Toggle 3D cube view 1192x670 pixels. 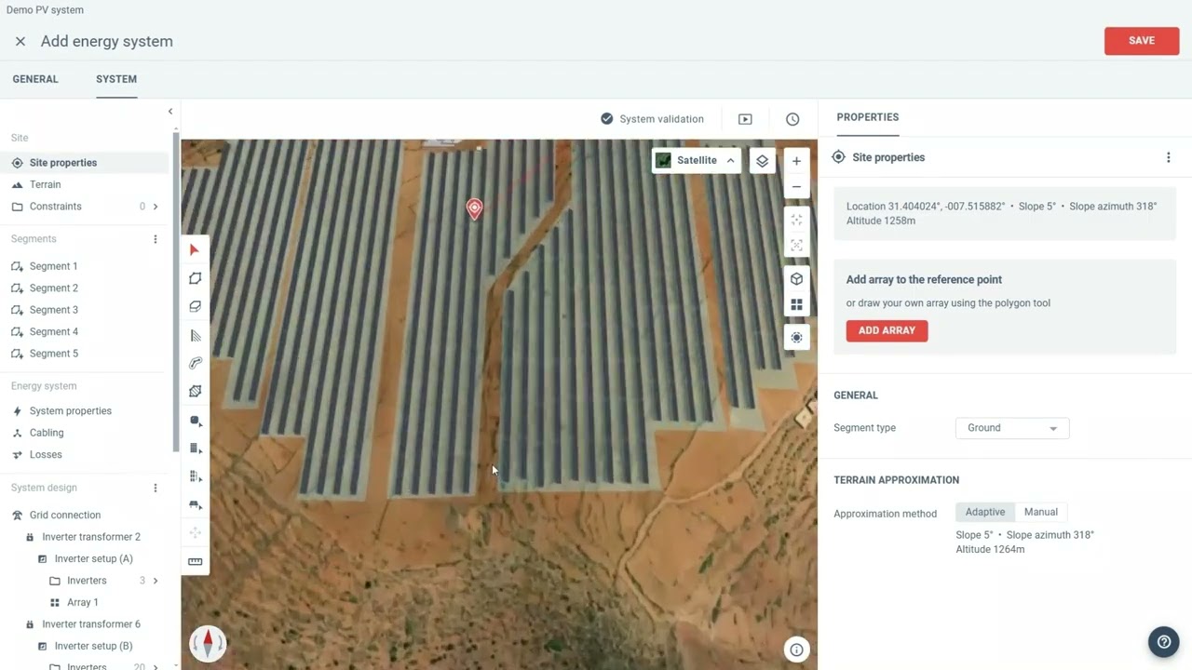796,278
